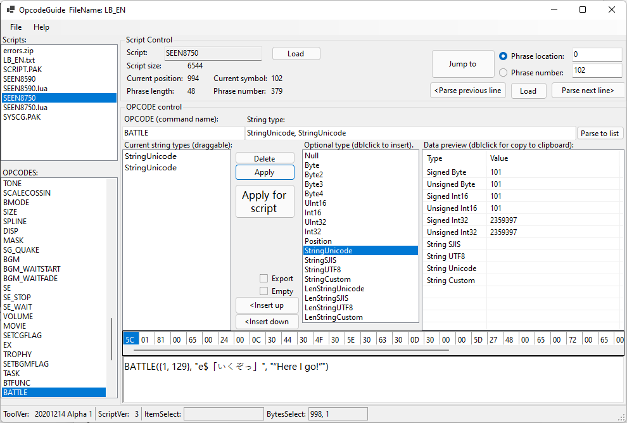
Task: Select BATTLE in the OPCODES list
Action: click(54, 392)
